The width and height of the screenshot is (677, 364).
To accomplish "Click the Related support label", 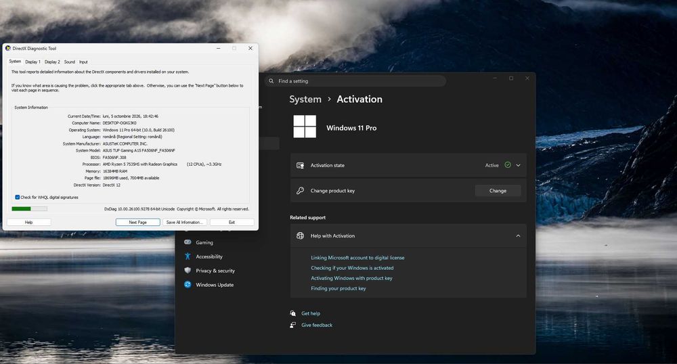I will (308, 217).
